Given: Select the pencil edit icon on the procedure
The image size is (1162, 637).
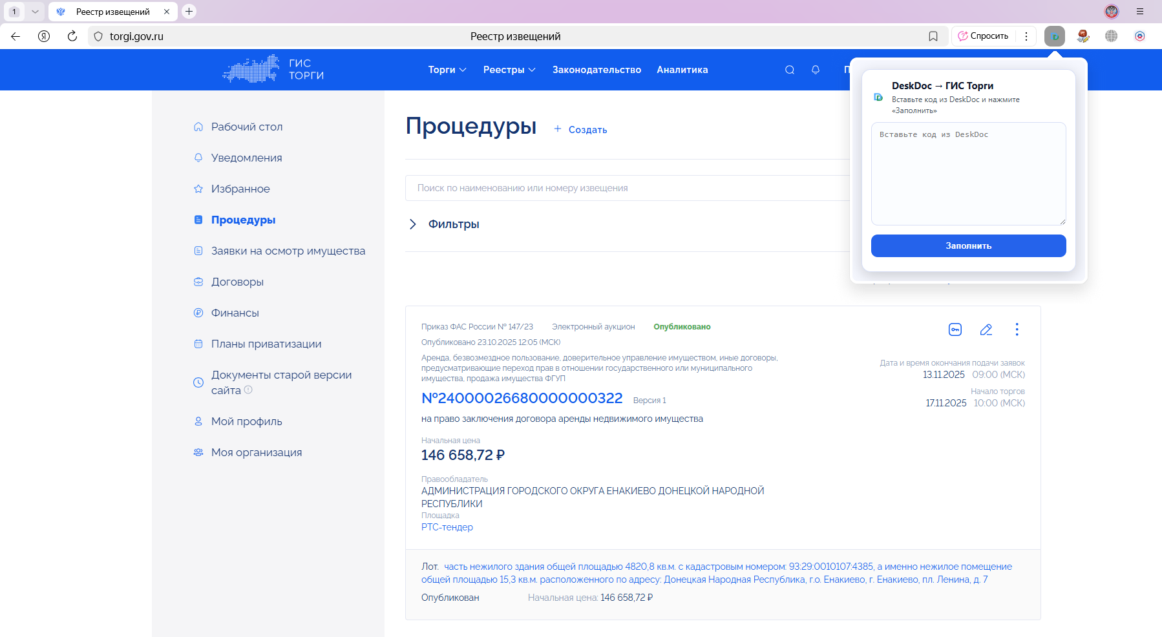Looking at the screenshot, I should point(986,329).
